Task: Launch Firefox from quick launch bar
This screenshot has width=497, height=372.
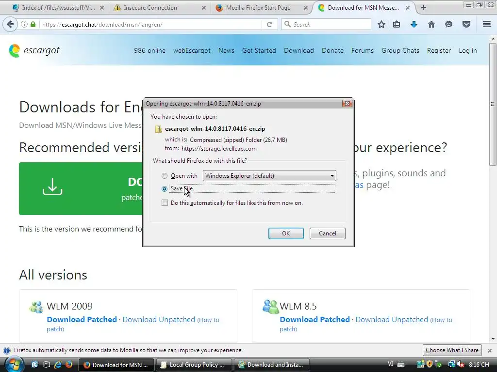Action: pos(69,365)
